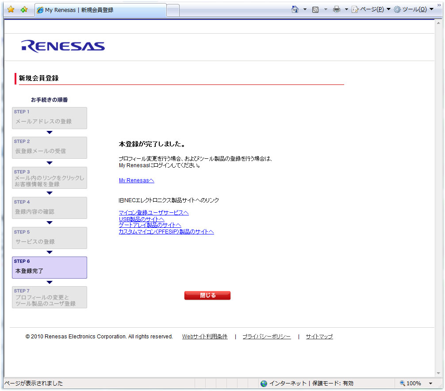Open the ツール(O) menu

[414, 9]
